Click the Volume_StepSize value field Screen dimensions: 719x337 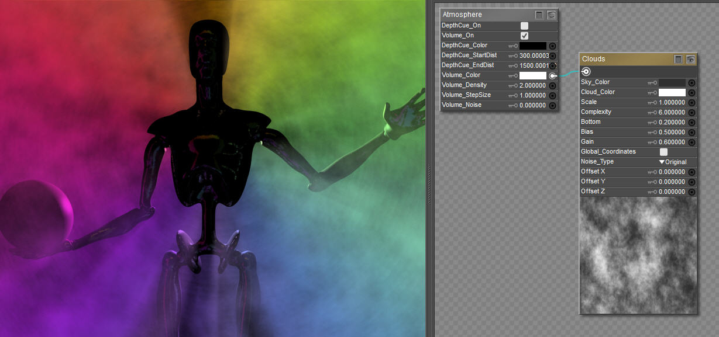click(532, 95)
